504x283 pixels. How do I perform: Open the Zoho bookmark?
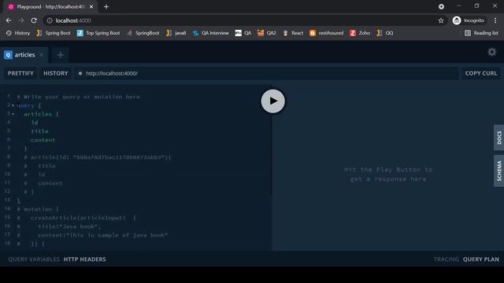[x=360, y=33]
